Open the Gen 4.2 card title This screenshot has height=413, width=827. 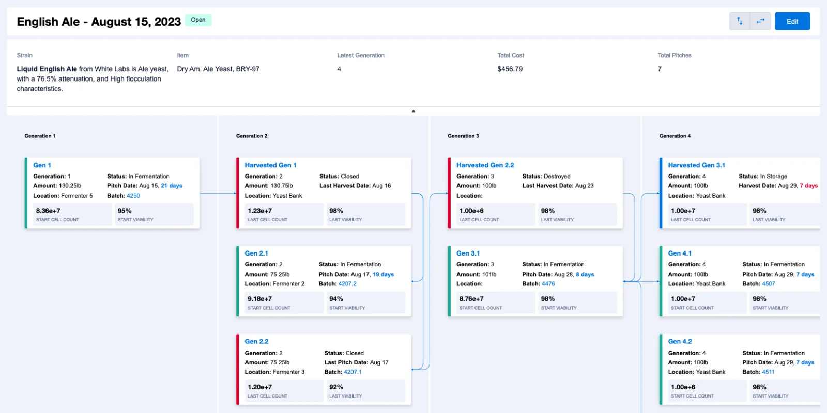(x=680, y=342)
